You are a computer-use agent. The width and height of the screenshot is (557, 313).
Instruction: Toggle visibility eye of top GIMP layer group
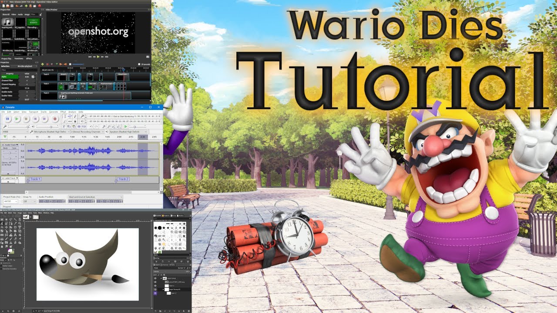coord(155,278)
